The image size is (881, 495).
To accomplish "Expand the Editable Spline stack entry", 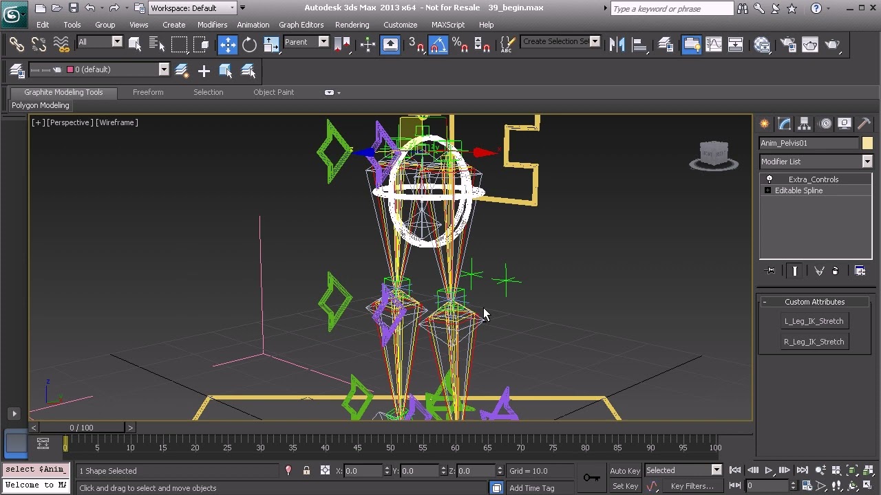I will (x=767, y=190).
